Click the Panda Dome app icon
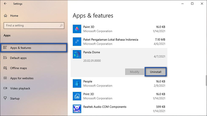 (x=77, y=54)
